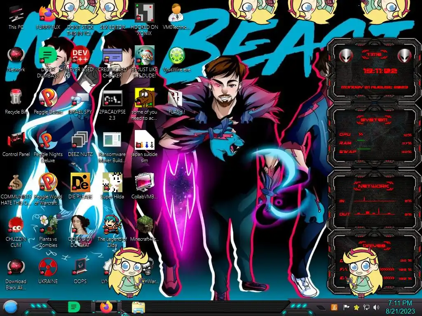Open the Recycle Bin

click(16, 102)
